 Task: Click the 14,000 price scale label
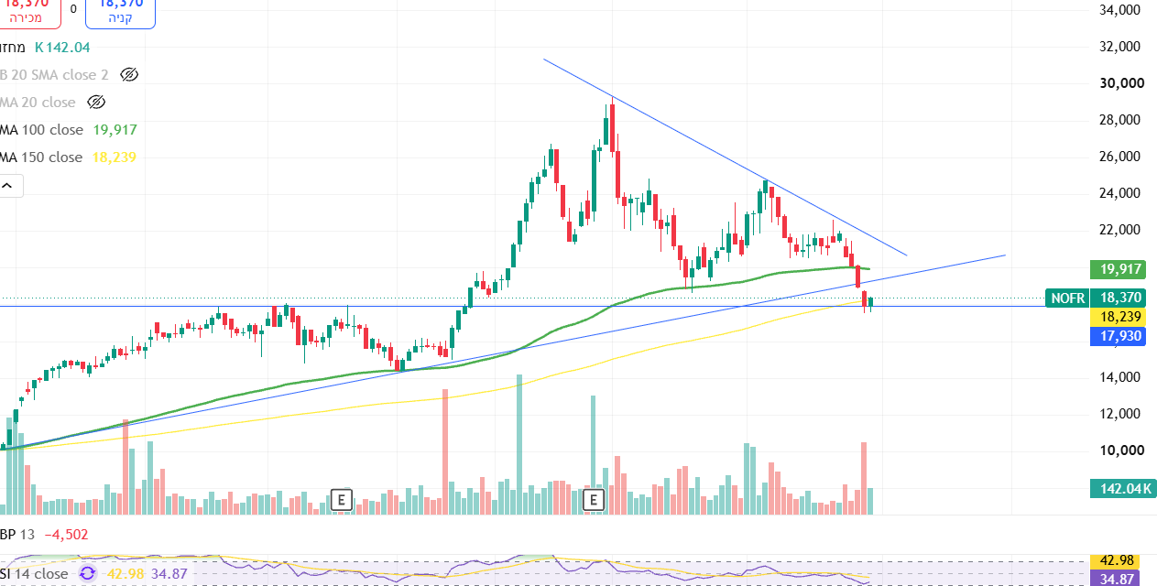(x=1119, y=377)
